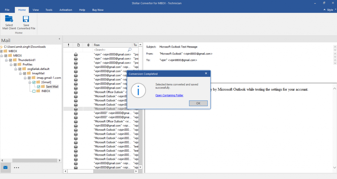Collapse the imap.gmail-1.com tree node
337x179 pixels.
pos(25,78)
